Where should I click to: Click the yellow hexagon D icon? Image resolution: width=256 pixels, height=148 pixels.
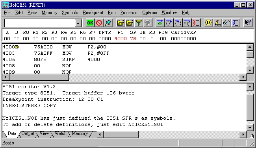tap(208, 23)
